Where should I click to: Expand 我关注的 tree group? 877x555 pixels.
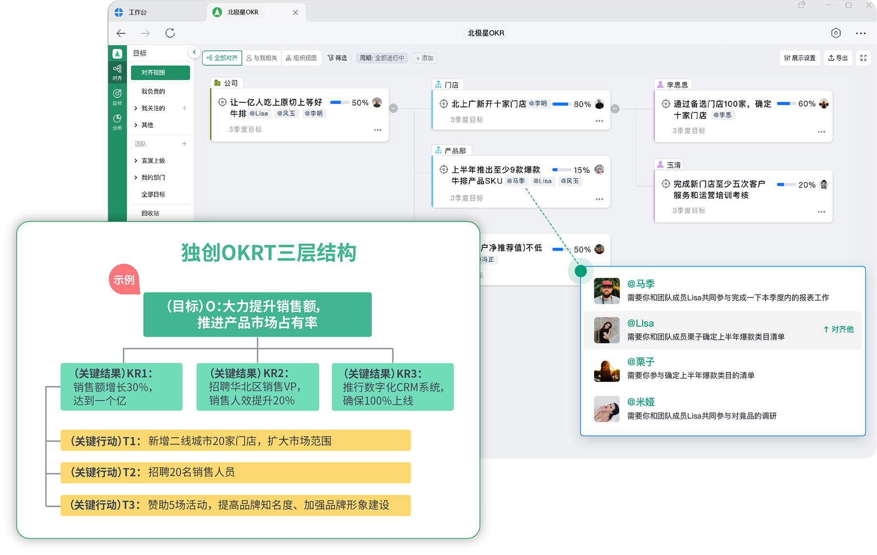pyautogui.click(x=136, y=108)
